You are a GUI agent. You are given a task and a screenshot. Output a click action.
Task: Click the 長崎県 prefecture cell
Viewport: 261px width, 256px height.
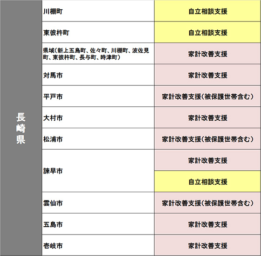[x=21, y=128]
